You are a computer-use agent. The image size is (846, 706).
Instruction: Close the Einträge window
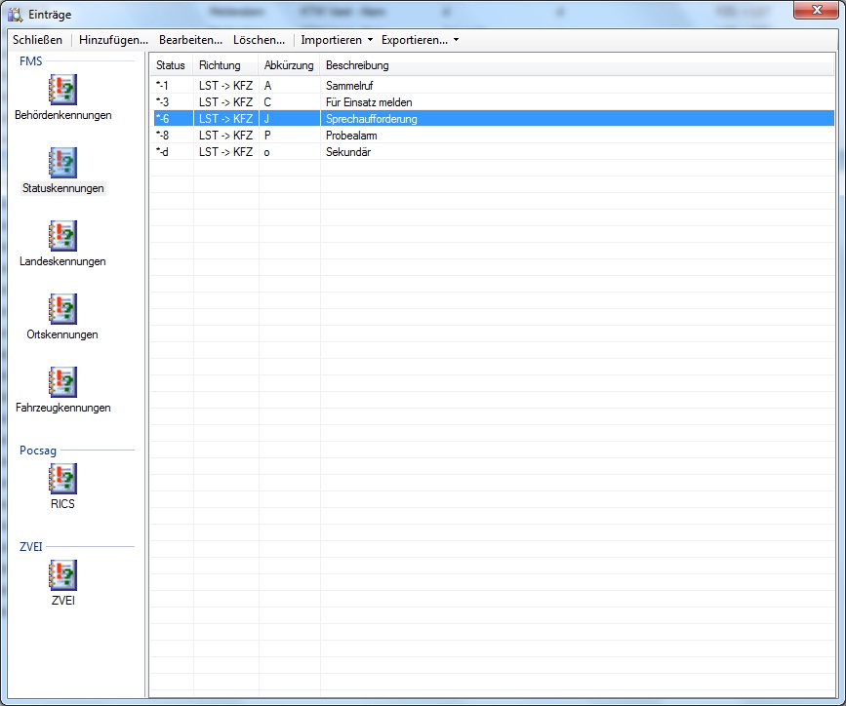tap(814, 11)
